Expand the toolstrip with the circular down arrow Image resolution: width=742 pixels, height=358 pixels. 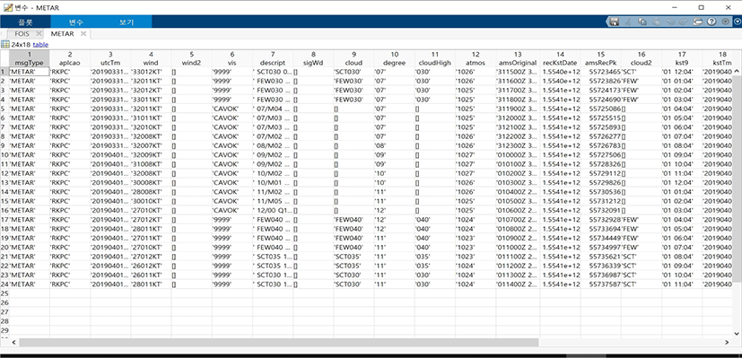pyautogui.click(x=738, y=22)
